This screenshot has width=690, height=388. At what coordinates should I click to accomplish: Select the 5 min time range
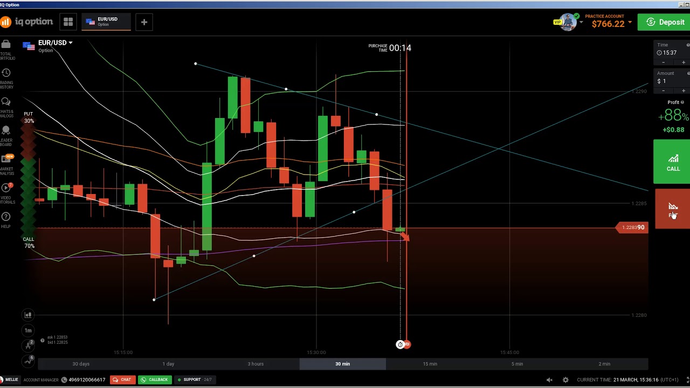tap(517, 364)
